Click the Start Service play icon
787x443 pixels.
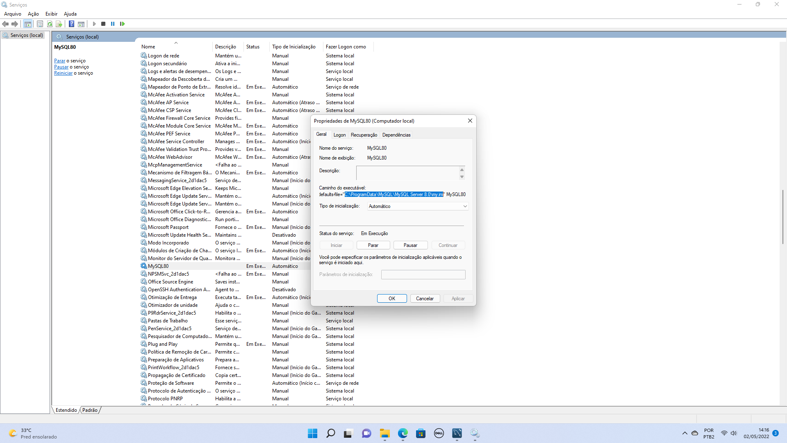(x=94, y=24)
